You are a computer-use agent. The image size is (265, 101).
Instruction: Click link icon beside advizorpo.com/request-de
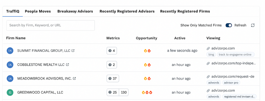(208, 77)
